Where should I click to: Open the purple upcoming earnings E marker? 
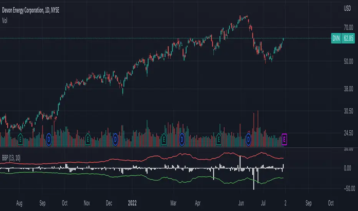(284, 139)
